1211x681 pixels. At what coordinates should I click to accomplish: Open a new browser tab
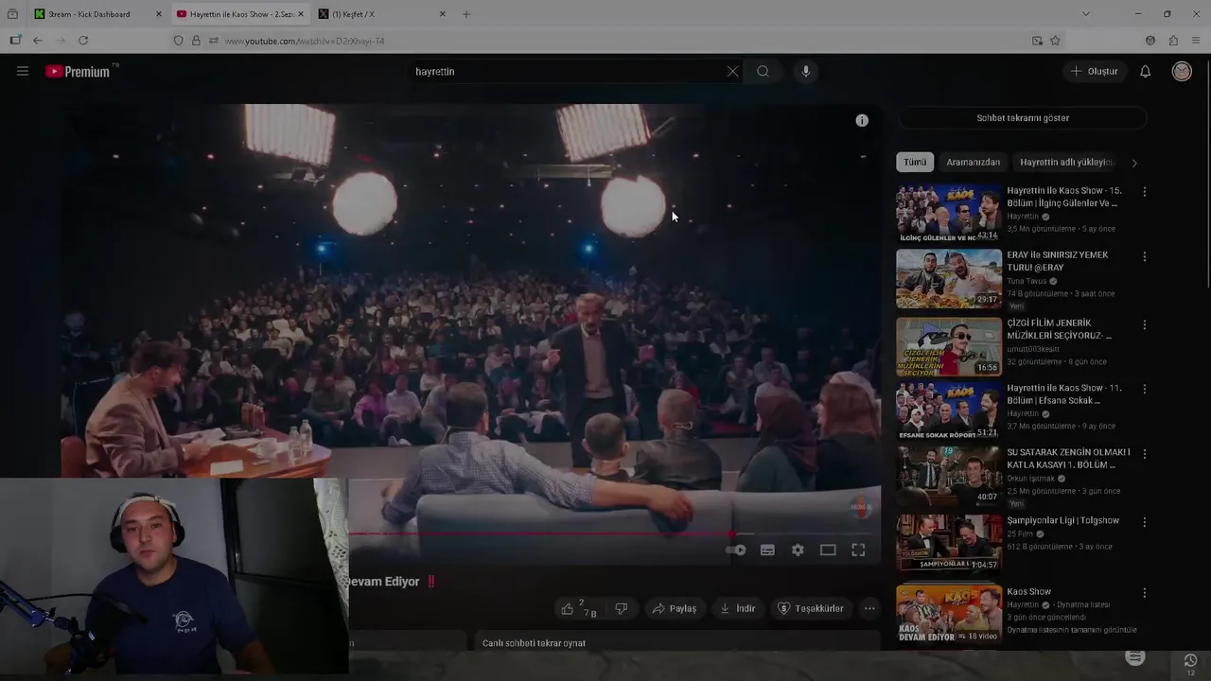click(465, 14)
